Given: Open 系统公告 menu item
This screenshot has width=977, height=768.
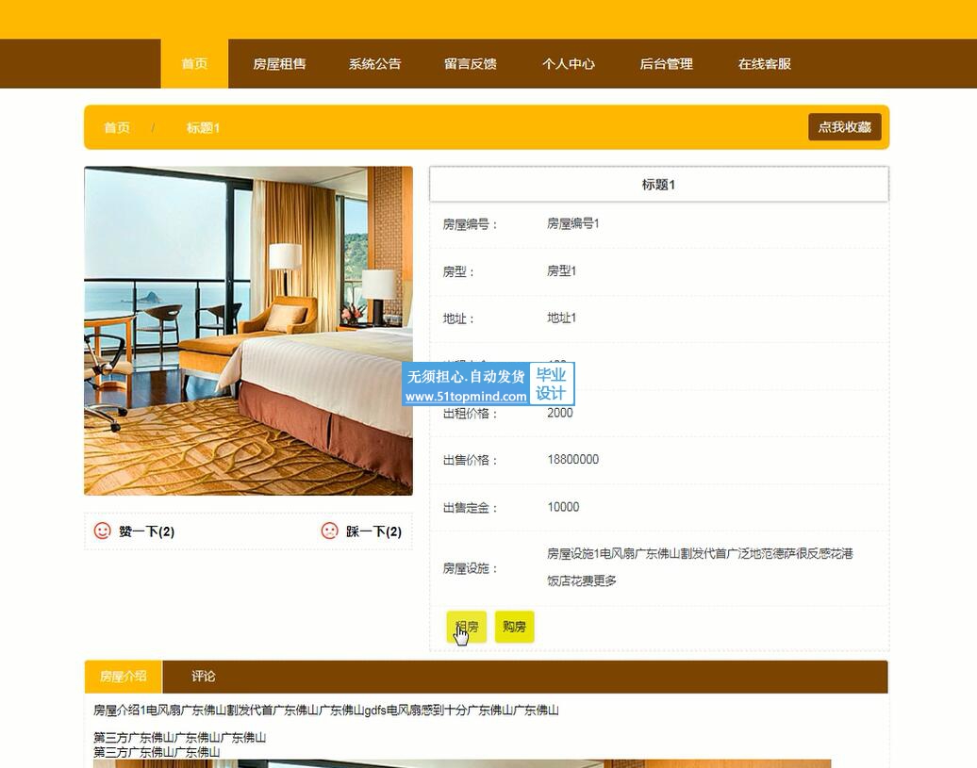Looking at the screenshot, I should (x=374, y=63).
